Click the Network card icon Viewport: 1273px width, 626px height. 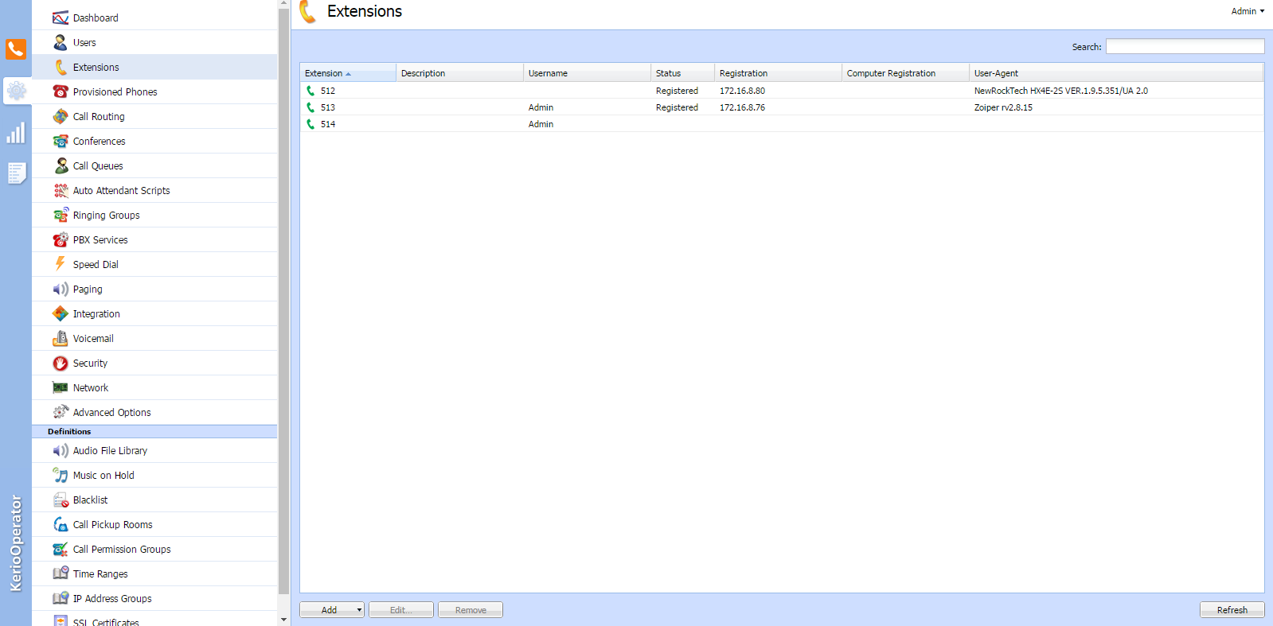point(61,387)
